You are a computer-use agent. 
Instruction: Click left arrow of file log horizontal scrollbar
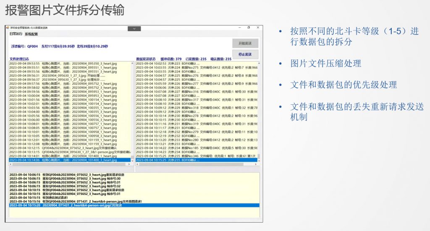[11, 164]
